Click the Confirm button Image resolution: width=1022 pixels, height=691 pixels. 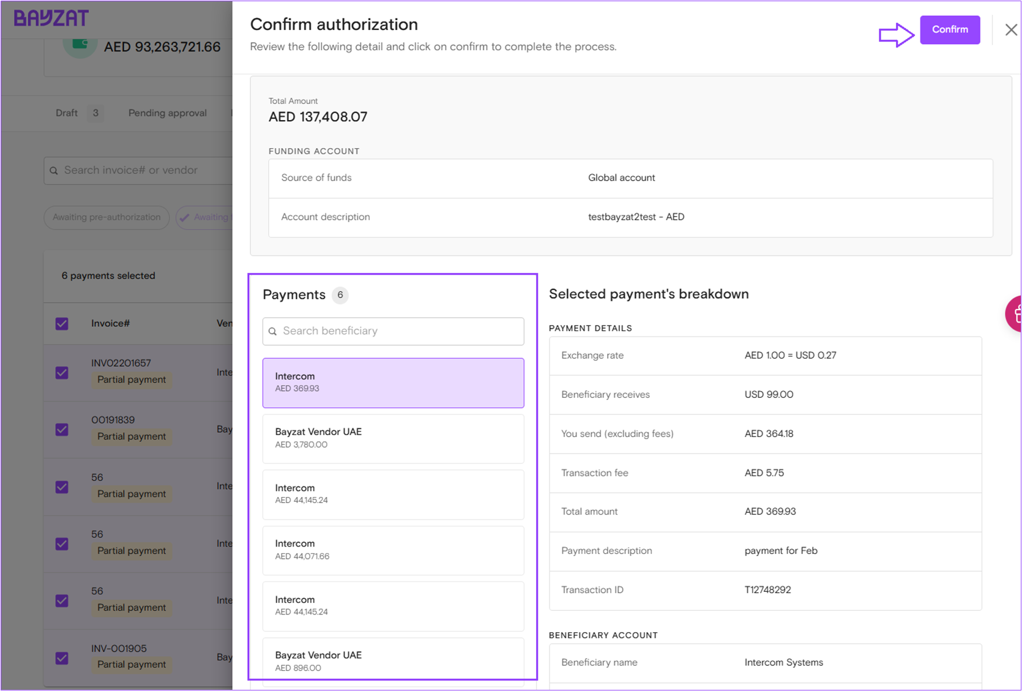pyautogui.click(x=949, y=30)
